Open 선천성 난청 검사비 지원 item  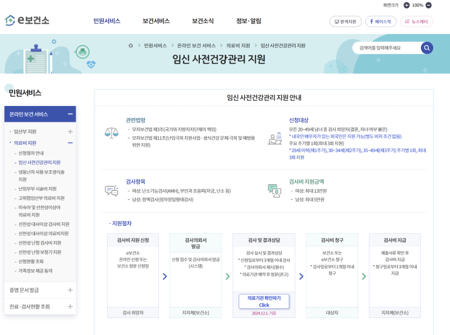tap(39, 243)
